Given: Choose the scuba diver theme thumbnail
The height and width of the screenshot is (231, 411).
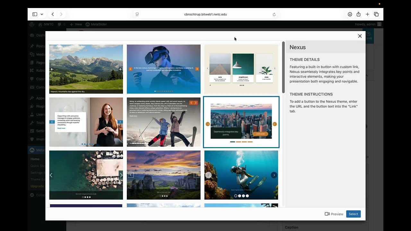Looking at the screenshot, I should click(241, 175).
